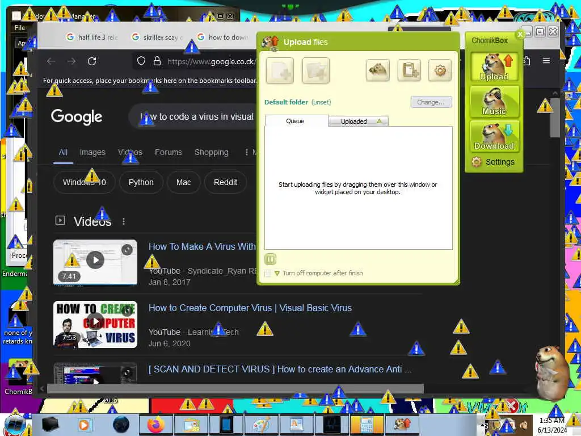
Task: Open the Firefox hamburger menu
Action: click(x=546, y=60)
